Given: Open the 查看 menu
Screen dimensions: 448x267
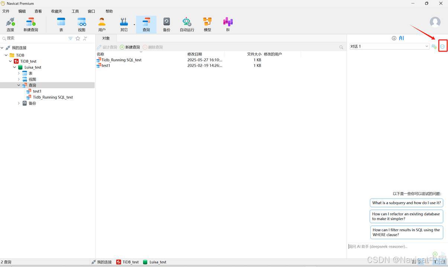Looking at the screenshot, I should [38, 11].
